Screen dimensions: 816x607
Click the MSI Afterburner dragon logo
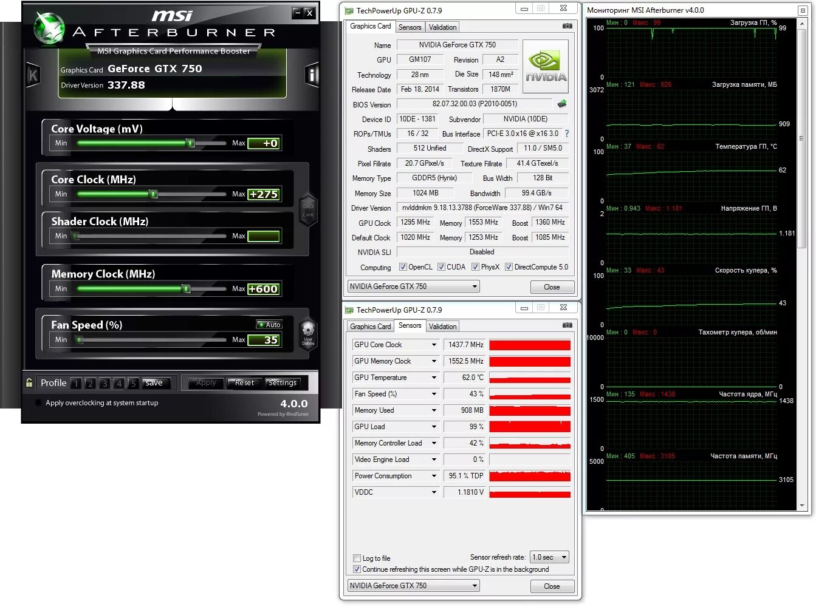[49, 28]
